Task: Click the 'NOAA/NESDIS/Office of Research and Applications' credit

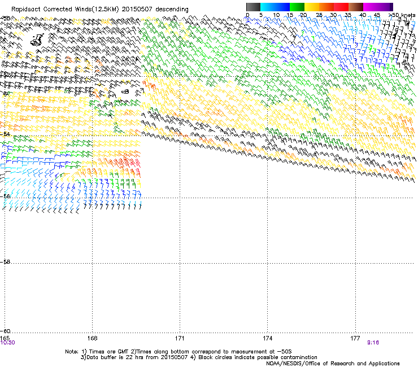Action: [x=333, y=364]
